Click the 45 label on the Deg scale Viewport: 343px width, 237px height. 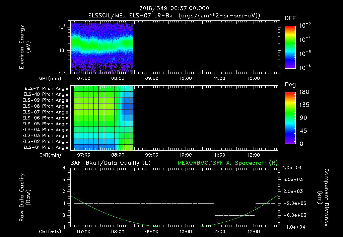[303, 131]
